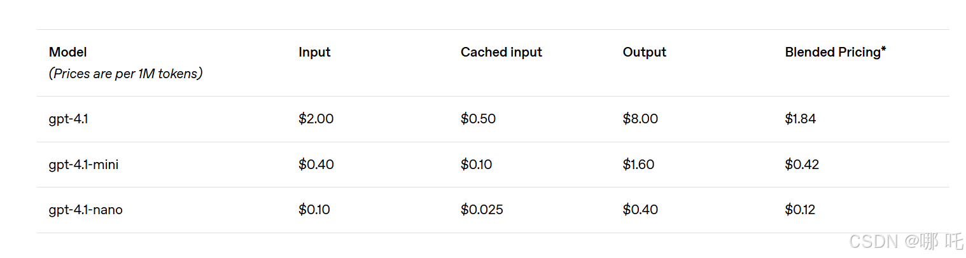Click the Blended Pricing column header
Screen dimensions: 966x258
coord(835,52)
